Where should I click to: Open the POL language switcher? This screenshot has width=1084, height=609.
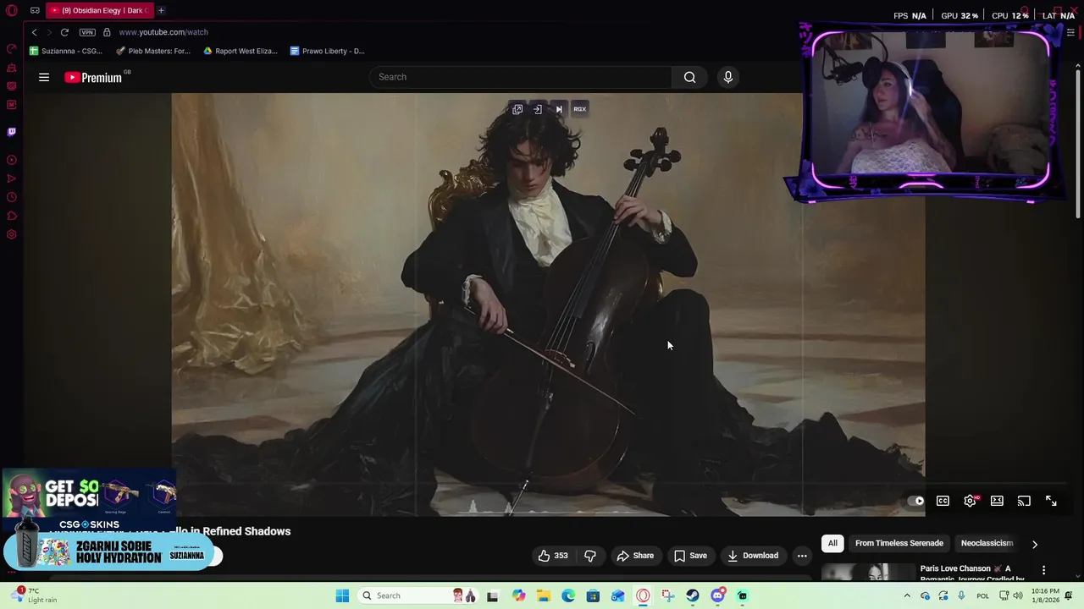coord(983,595)
